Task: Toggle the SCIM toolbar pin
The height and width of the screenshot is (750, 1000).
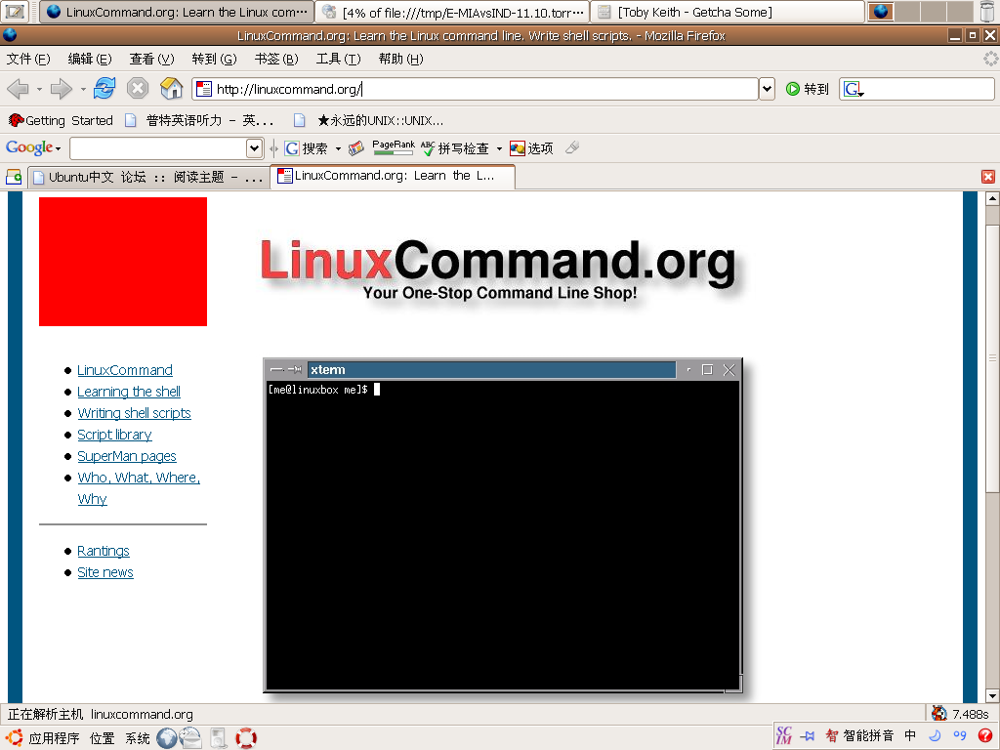Action: (808, 736)
